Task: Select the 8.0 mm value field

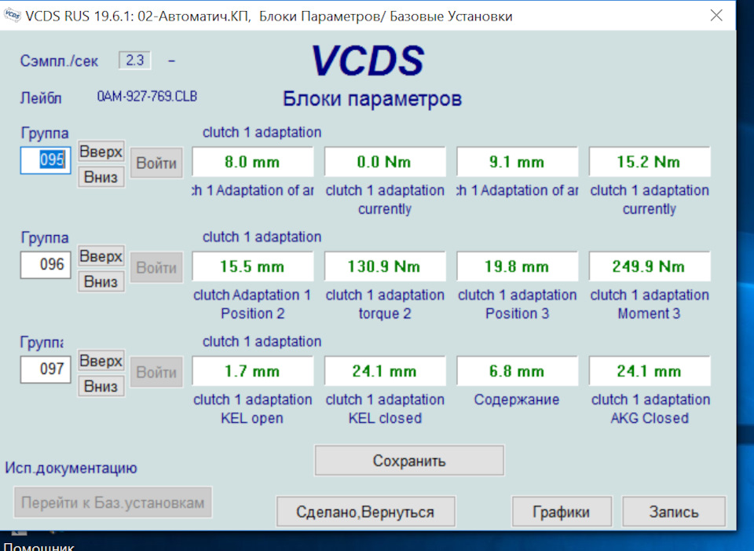Action: [252, 162]
